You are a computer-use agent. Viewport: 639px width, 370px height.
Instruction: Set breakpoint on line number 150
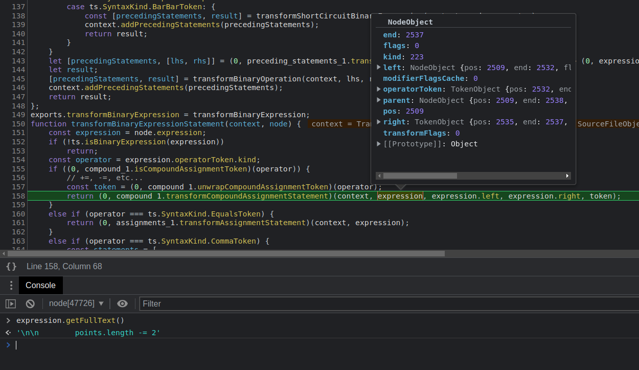[18, 124]
